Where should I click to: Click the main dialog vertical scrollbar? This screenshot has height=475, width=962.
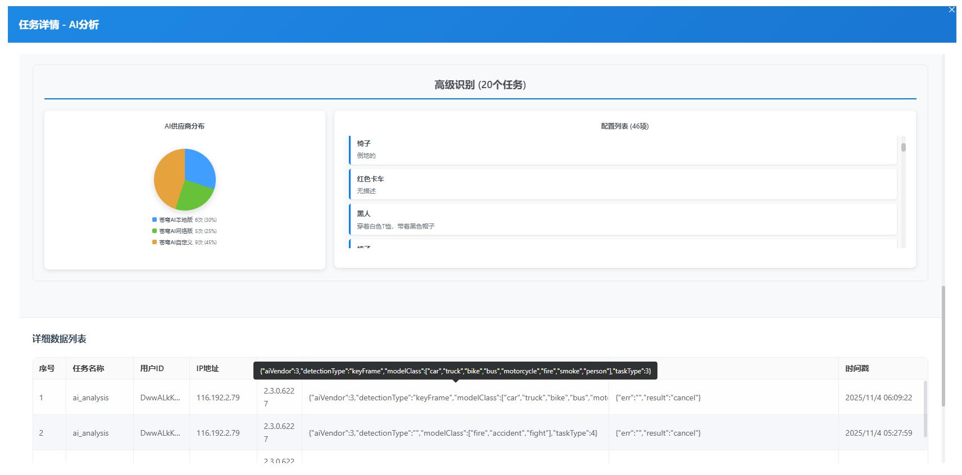(x=943, y=345)
